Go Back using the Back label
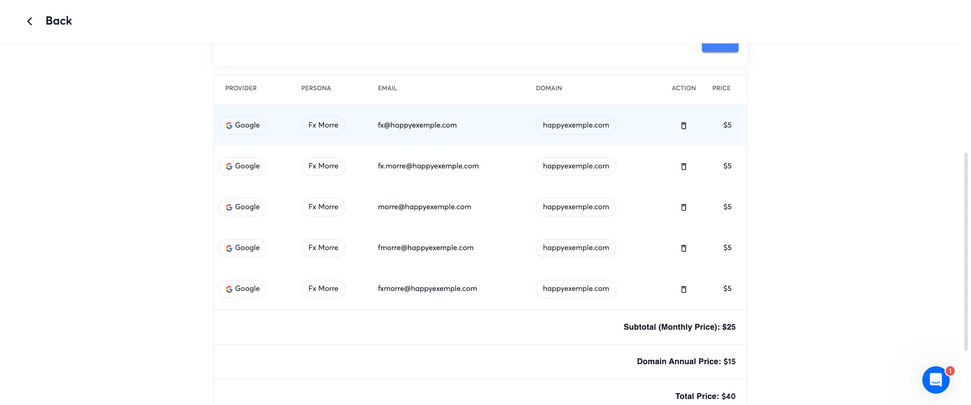This screenshot has width=971, height=405. pos(58,21)
